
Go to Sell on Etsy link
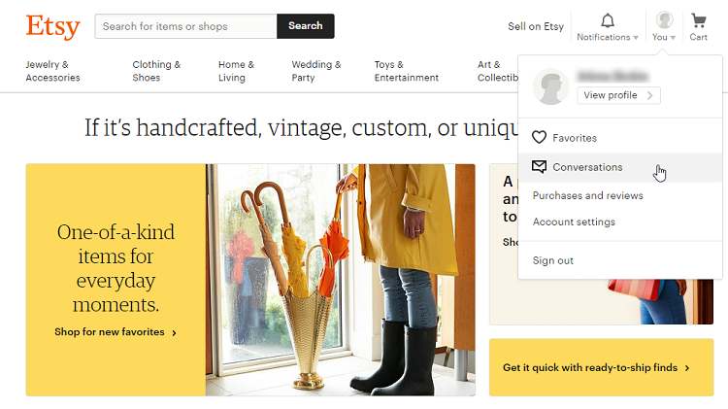pyautogui.click(x=535, y=26)
